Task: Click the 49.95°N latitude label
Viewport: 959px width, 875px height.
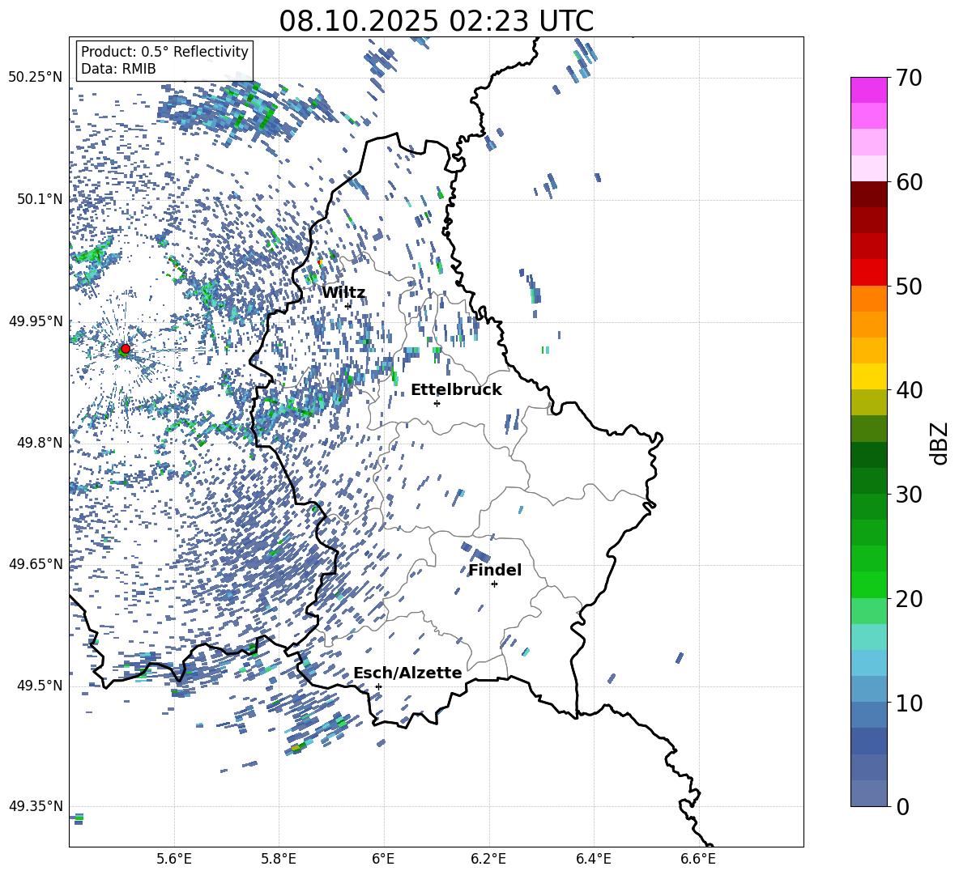Action: click(36, 321)
